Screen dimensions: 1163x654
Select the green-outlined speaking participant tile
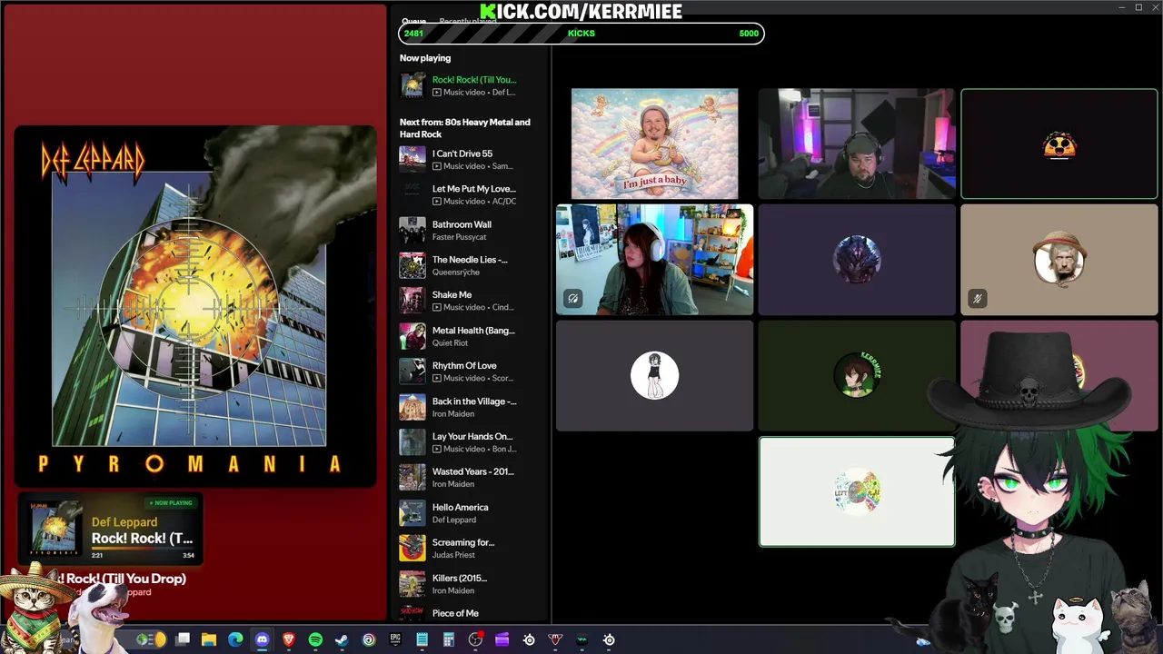[x=1059, y=144]
